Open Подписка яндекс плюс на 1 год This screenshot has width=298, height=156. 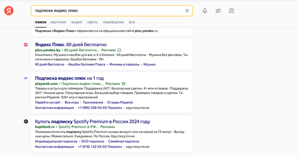(69, 78)
